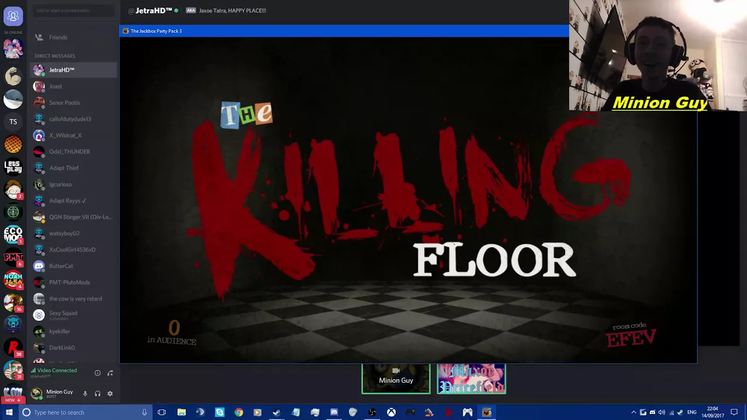Open Windows Action Center notifications

click(734, 412)
